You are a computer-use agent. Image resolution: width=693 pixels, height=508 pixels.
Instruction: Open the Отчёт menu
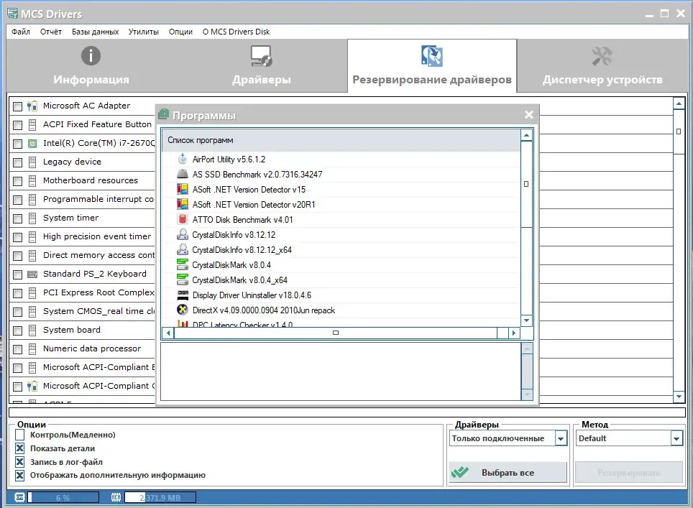pyautogui.click(x=51, y=32)
